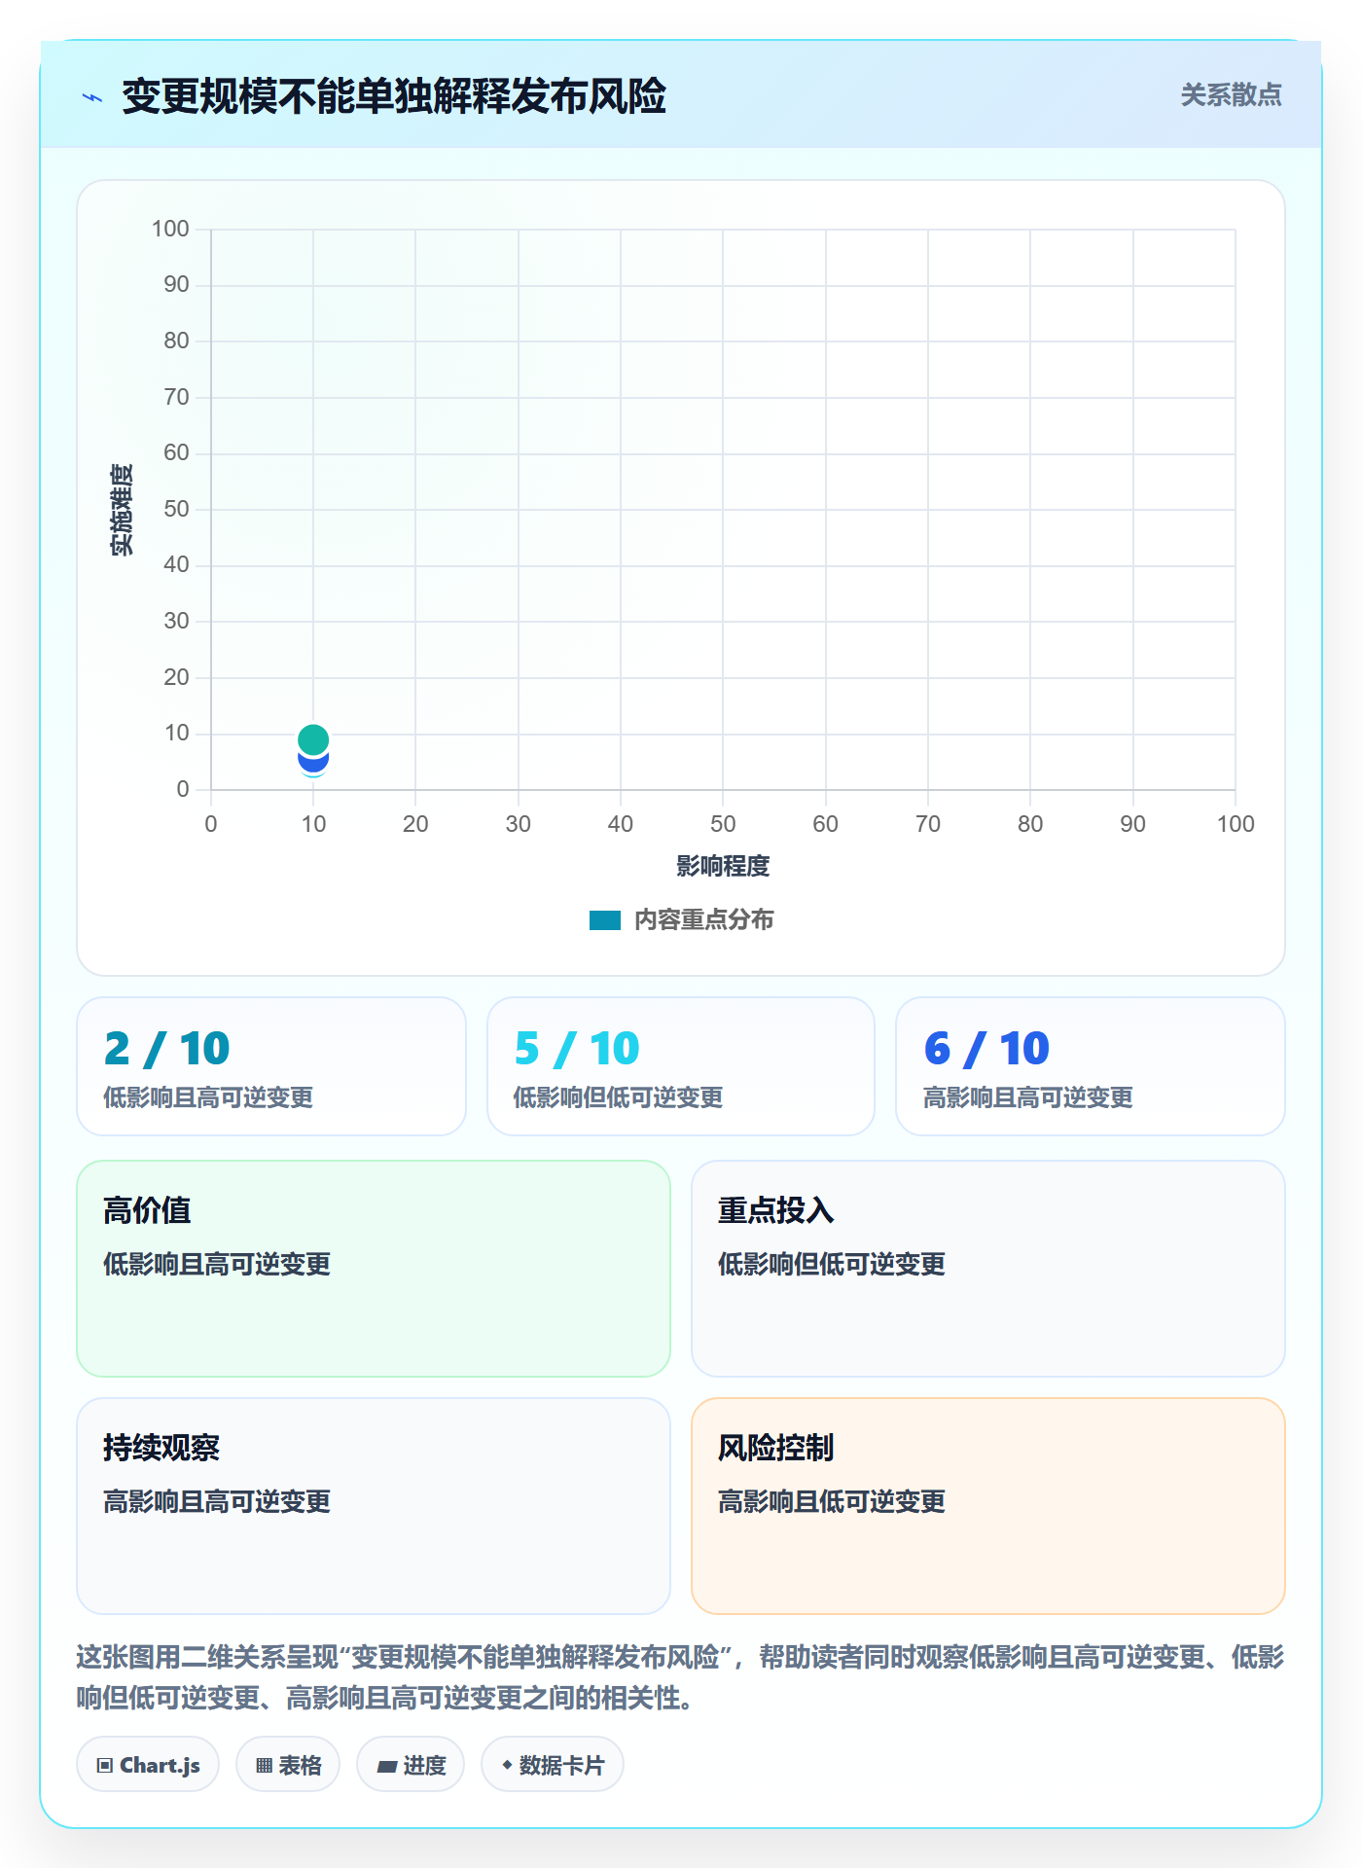Click the 实施难度 y-axis title
1362x1868 pixels.
pos(122,510)
